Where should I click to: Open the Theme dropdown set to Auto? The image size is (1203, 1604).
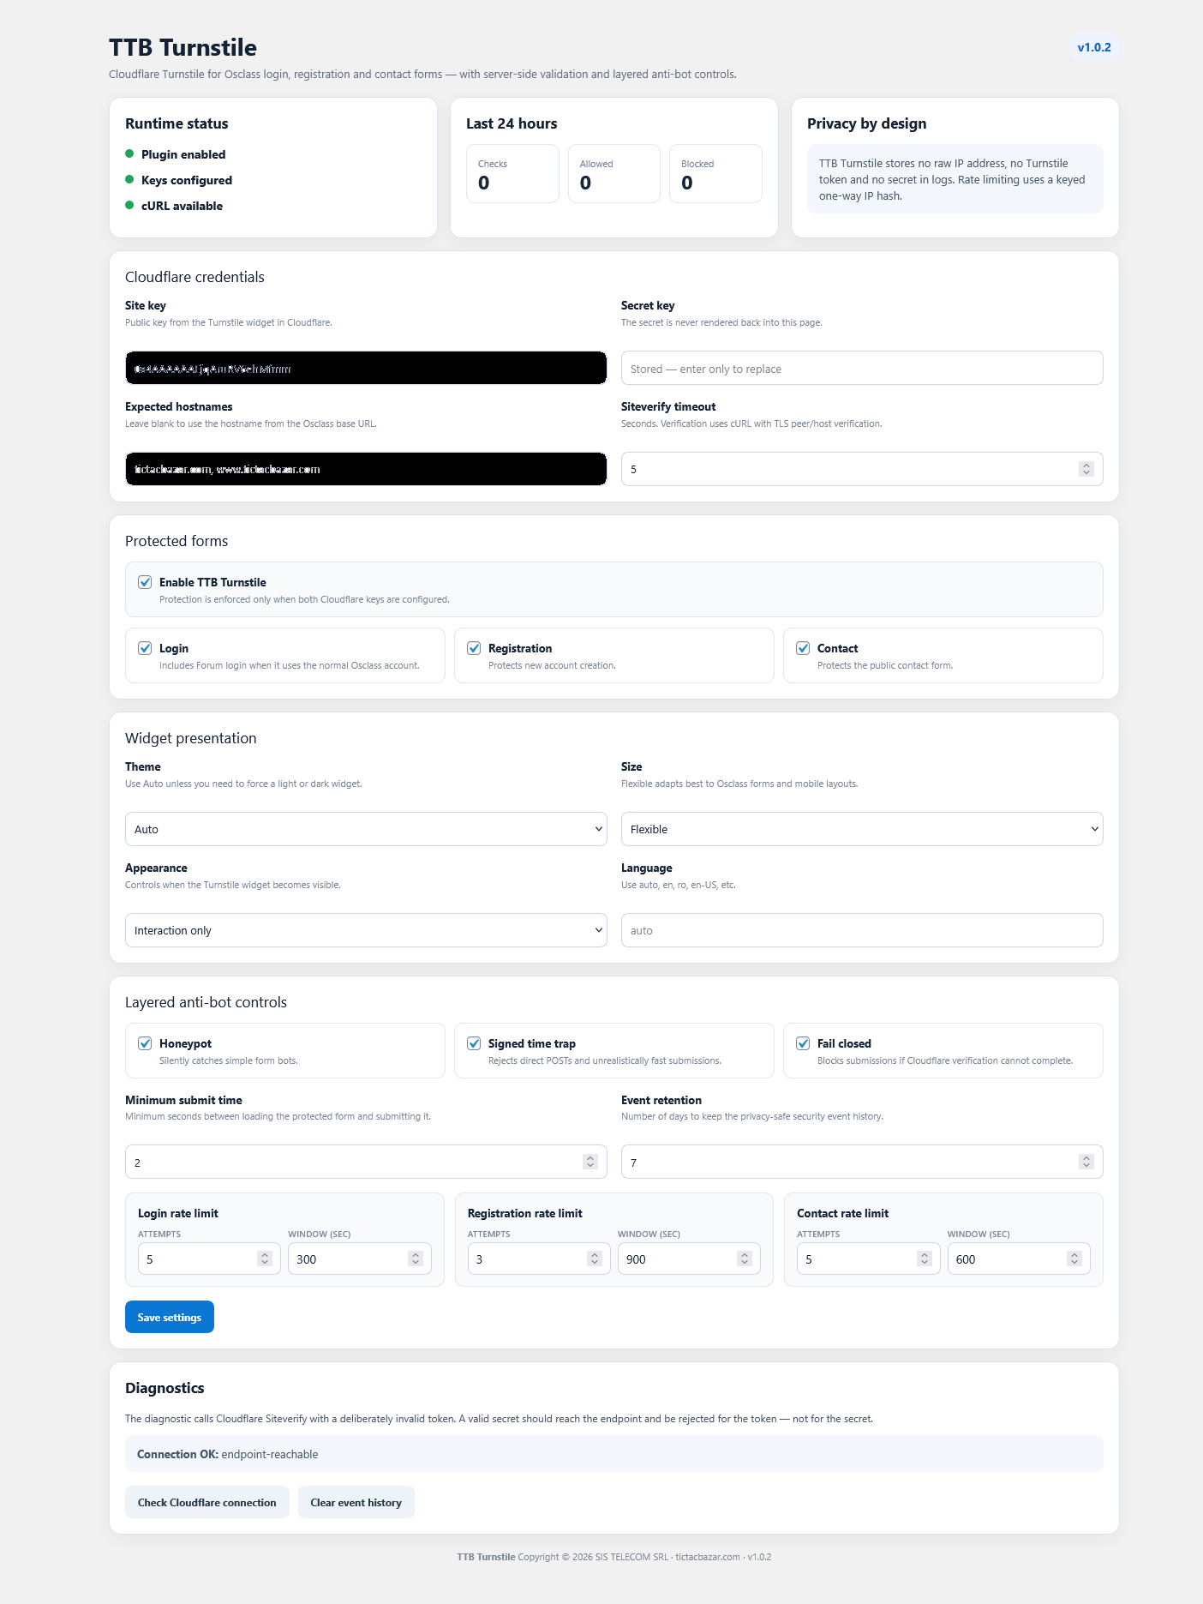point(366,829)
